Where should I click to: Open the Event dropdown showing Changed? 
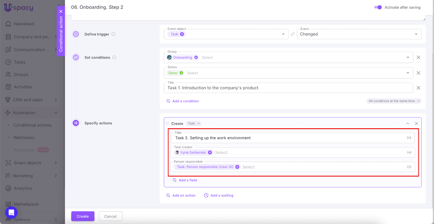coord(359,34)
